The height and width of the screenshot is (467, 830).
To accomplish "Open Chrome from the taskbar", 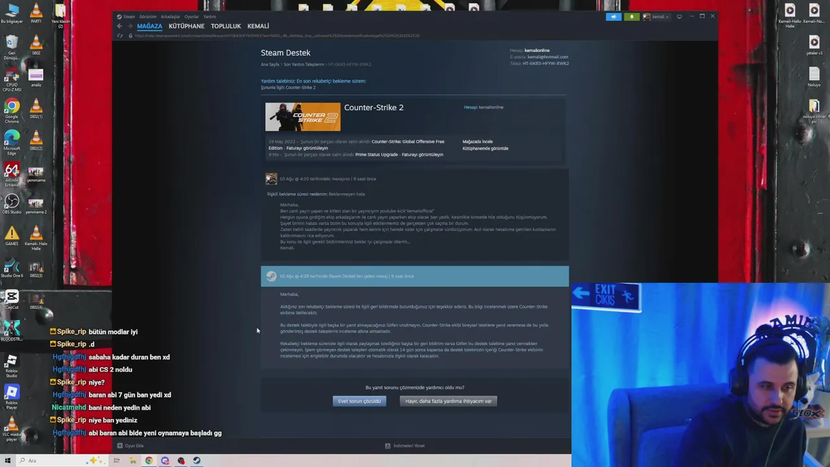I will click(x=149, y=461).
